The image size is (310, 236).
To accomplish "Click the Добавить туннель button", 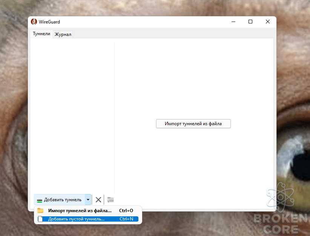I will 60,200.
